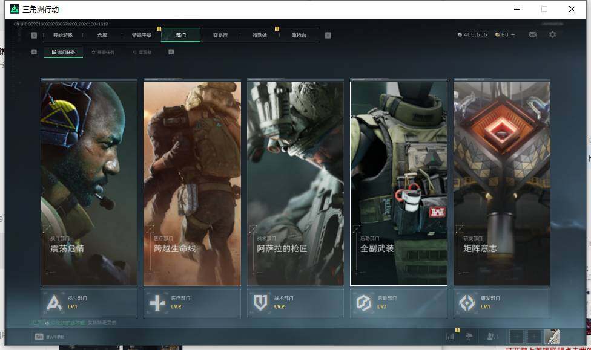Open the 震荡危情 mission card
This screenshot has width=591, height=350.
[89, 184]
